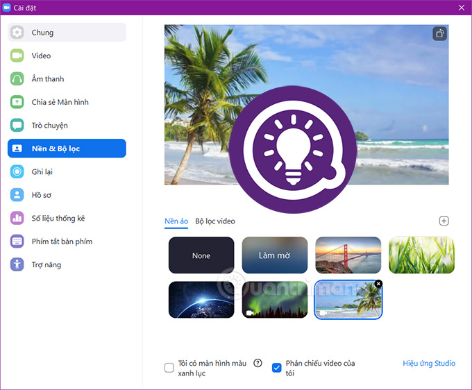Click the Video camera sidebar icon

point(17,56)
